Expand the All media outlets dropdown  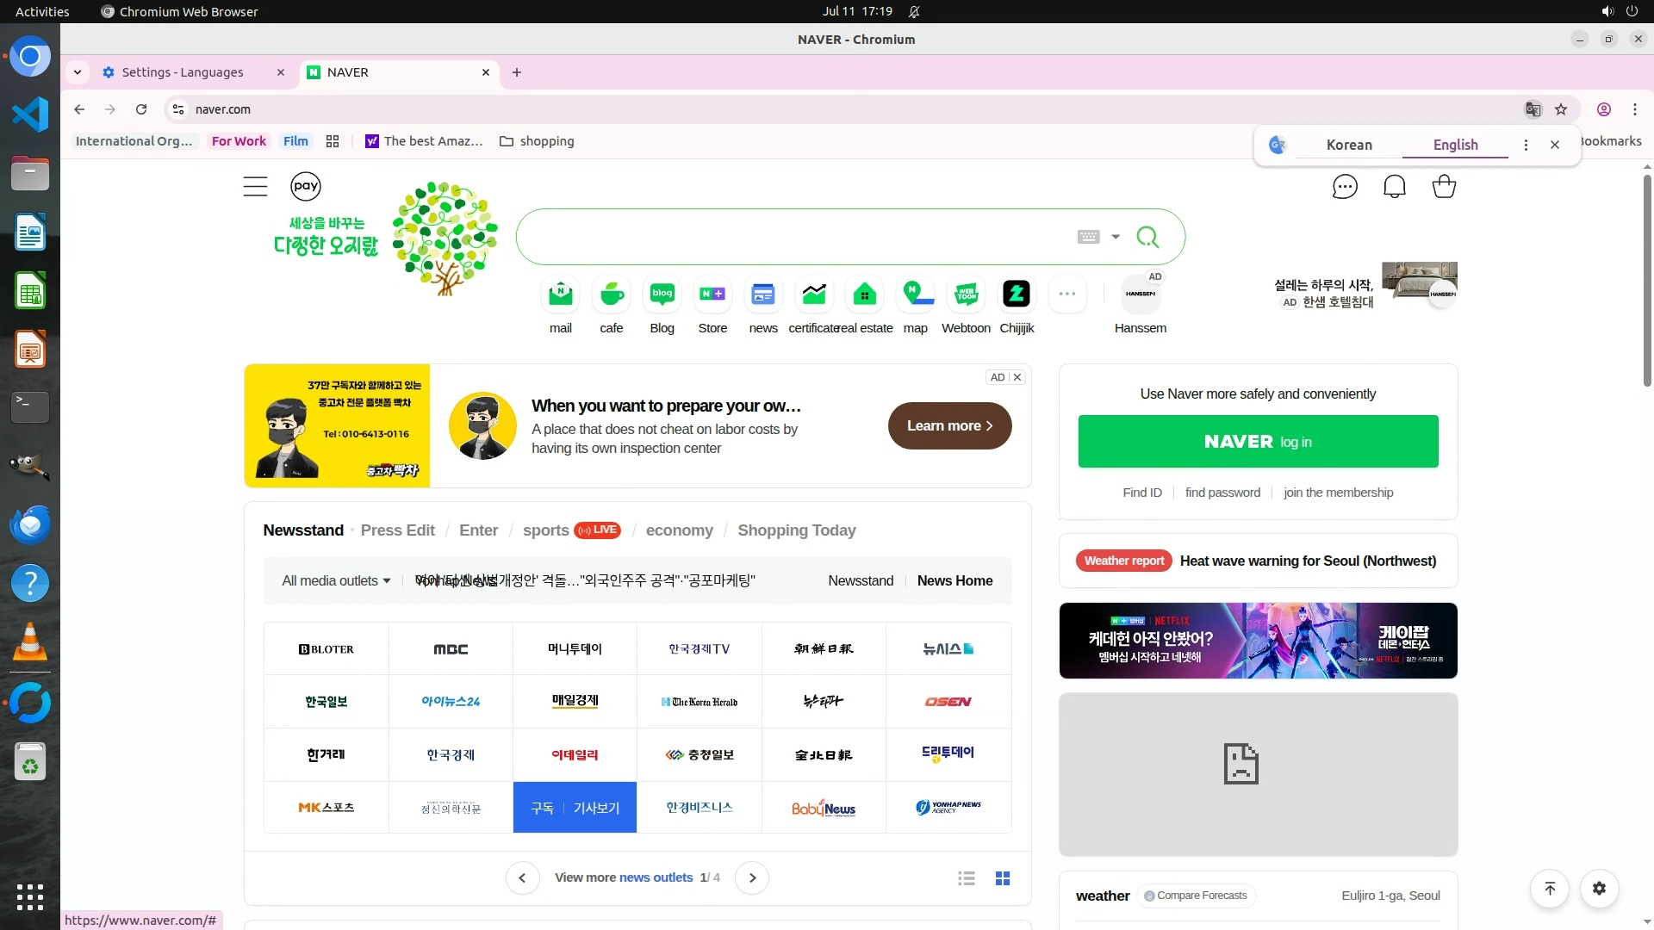336,581
